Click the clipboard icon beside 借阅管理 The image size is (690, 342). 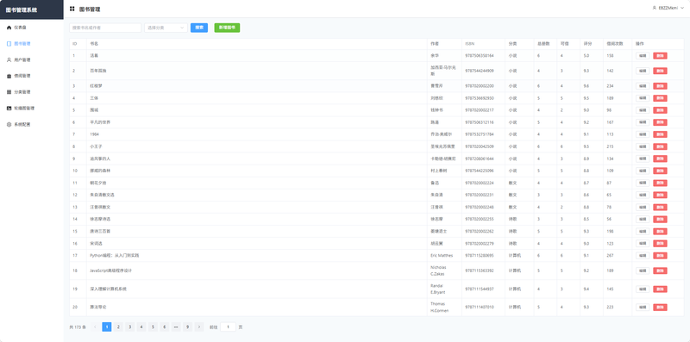(x=9, y=76)
